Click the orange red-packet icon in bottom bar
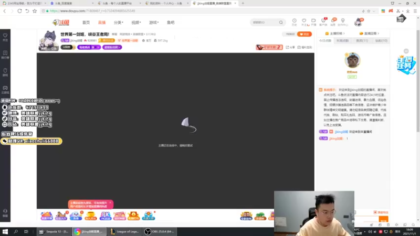420x236 pixels. [134, 216]
